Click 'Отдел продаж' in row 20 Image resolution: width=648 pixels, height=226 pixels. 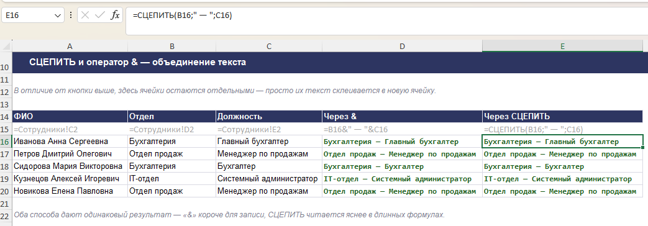172,191
